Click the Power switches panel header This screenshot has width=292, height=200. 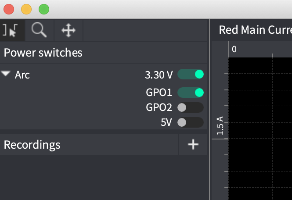[43, 53]
